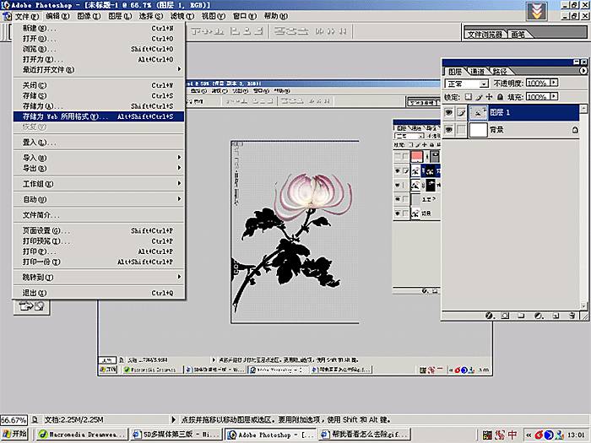The height and width of the screenshot is (443, 591).
Task: Click the 开始 Start button
Action: point(15,435)
